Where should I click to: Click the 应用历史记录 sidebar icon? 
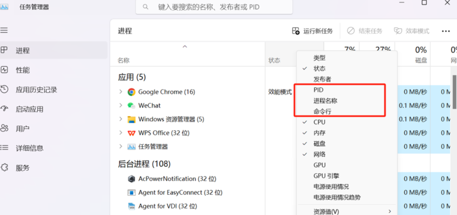tap(4, 89)
